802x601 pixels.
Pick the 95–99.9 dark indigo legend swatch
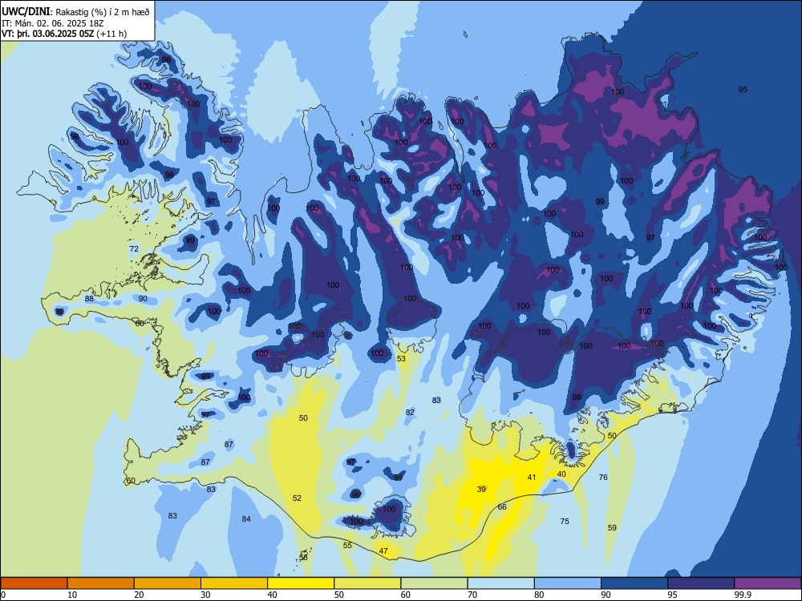point(701,583)
